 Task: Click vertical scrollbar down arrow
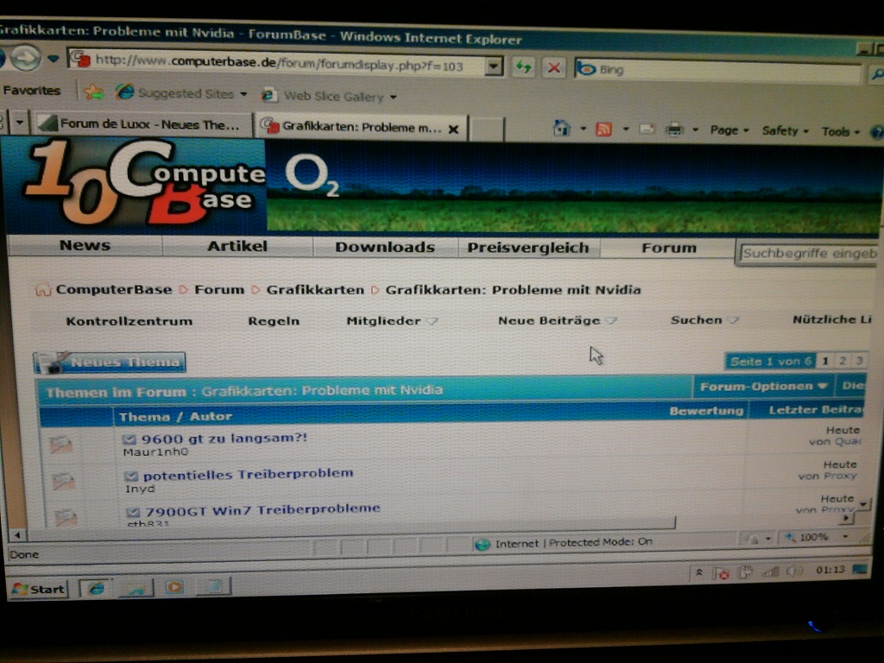tap(863, 503)
